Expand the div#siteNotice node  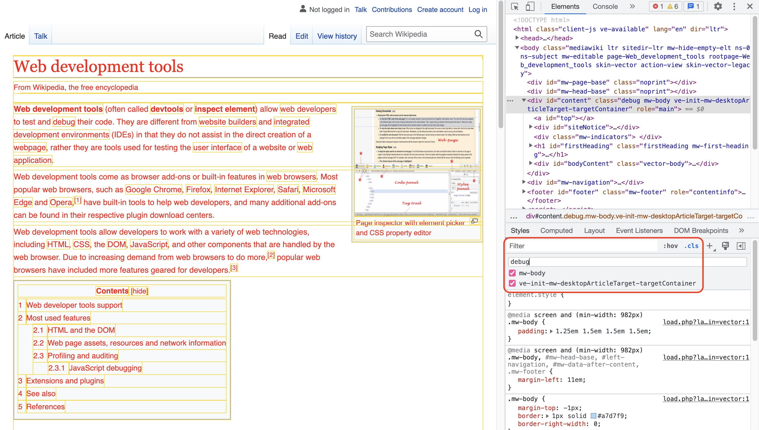530,127
